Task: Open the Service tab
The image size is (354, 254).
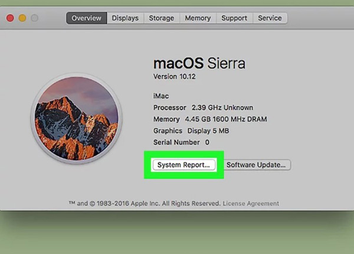Action: pyautogui.click(x=270, y=18)
